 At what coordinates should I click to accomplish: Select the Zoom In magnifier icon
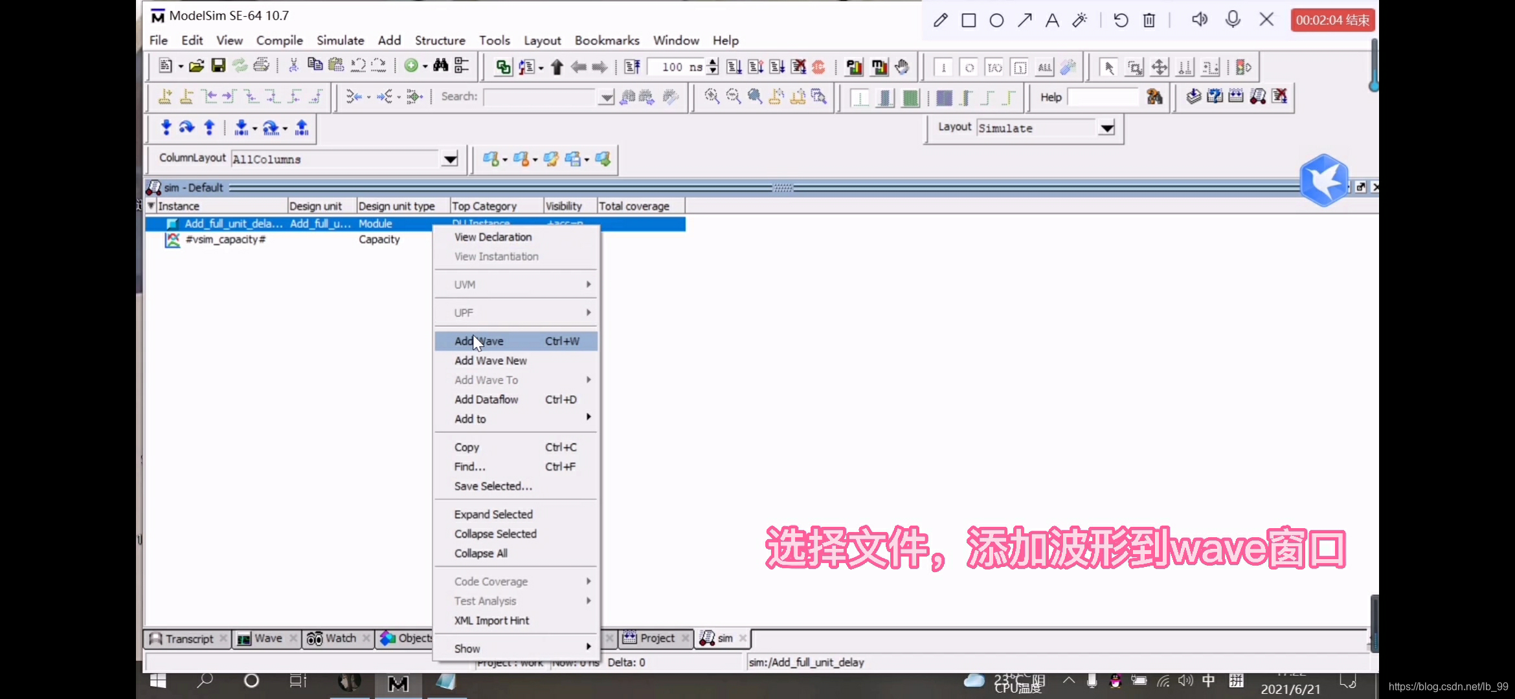tap(712, 96)
